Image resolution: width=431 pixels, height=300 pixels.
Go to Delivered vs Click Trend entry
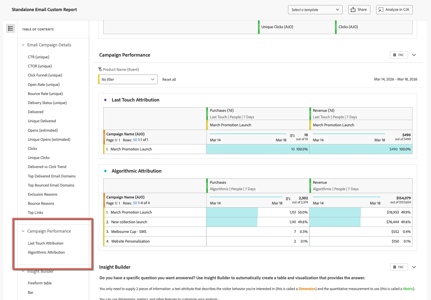coord(47,167)
